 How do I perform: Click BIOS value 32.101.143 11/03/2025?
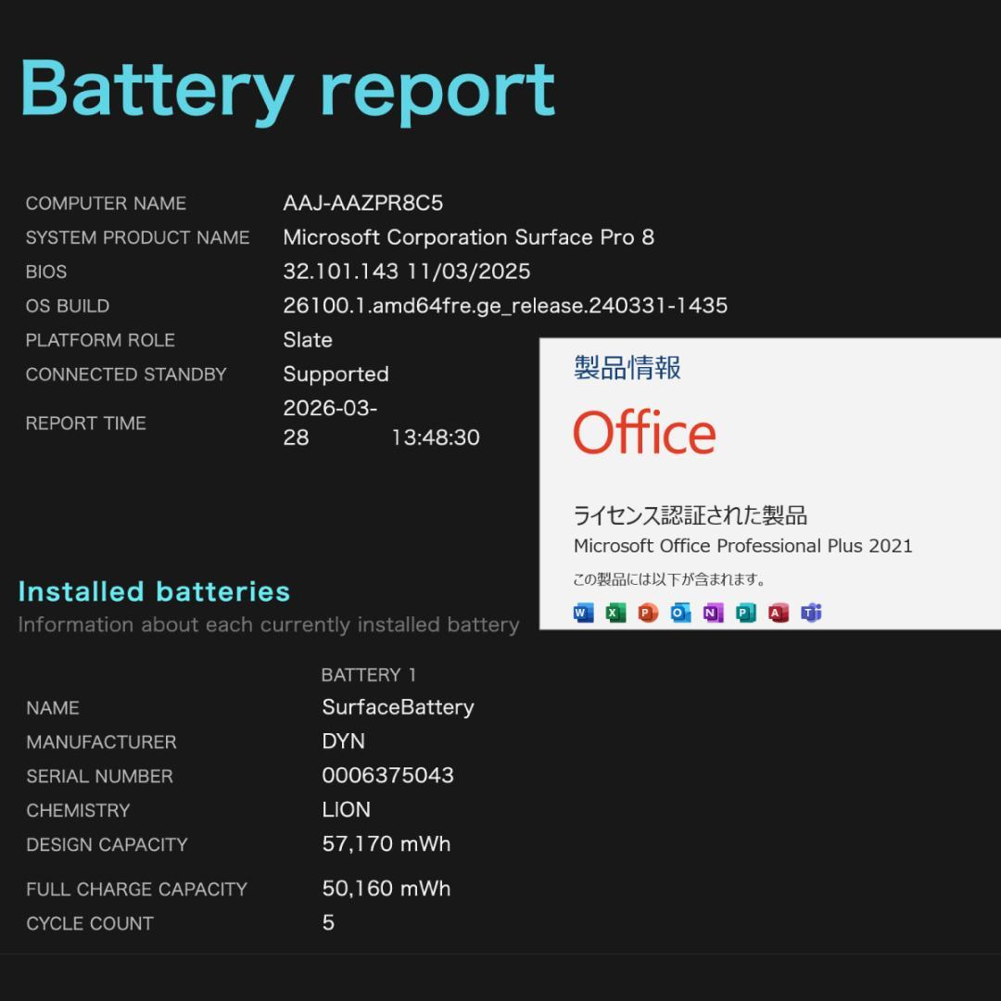pos(407,272)
